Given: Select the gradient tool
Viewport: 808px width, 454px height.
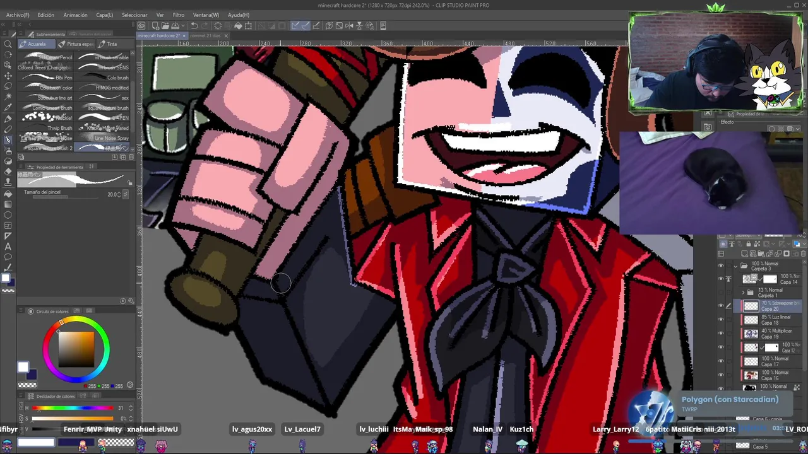Looking at the screenshot, I should tap(8, 204).
